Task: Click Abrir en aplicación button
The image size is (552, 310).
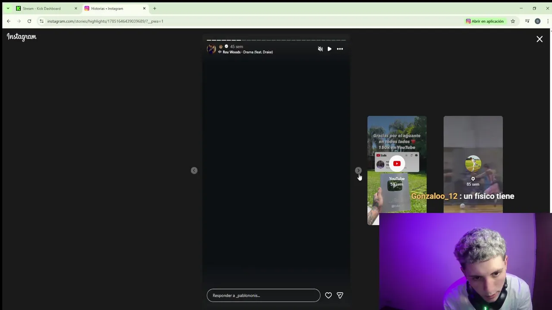Action: pos(485,21)
